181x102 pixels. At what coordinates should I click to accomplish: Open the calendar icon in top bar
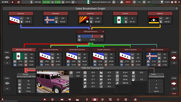pos(18,2)
